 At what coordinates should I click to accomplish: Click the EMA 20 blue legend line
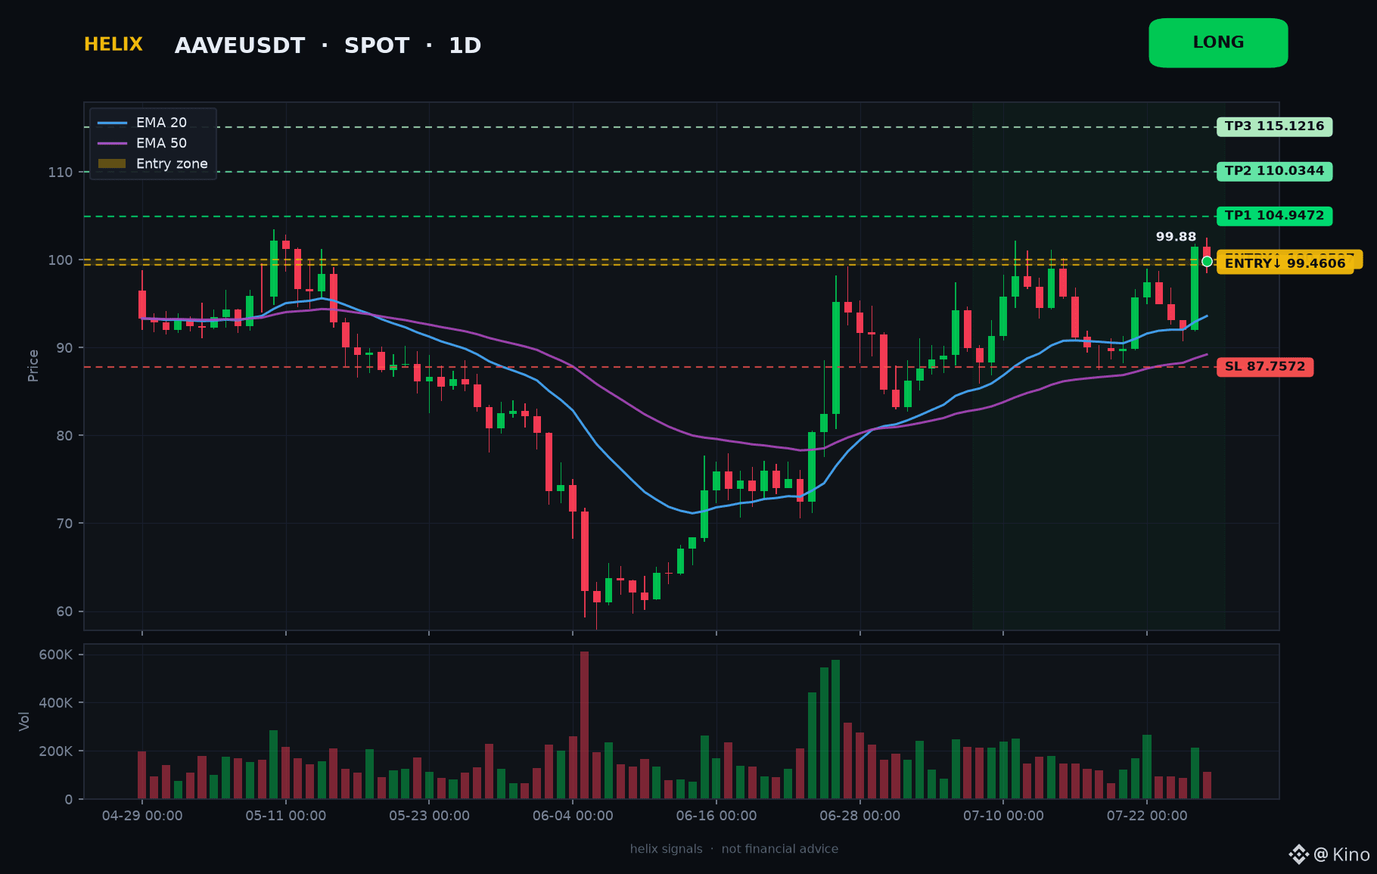coord(112,123)
